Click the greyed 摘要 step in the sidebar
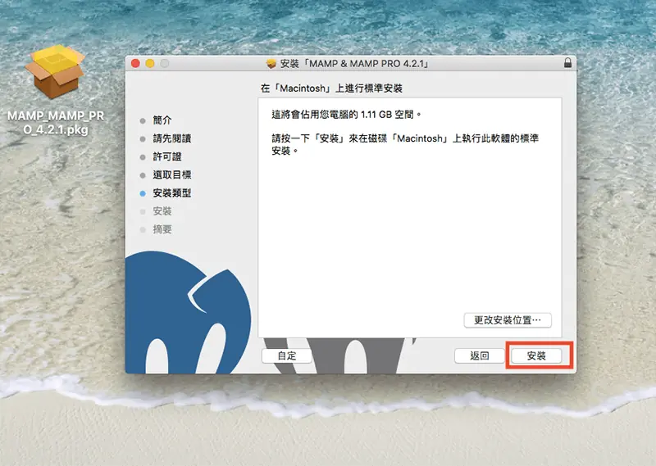 click(x=162, y=229)
